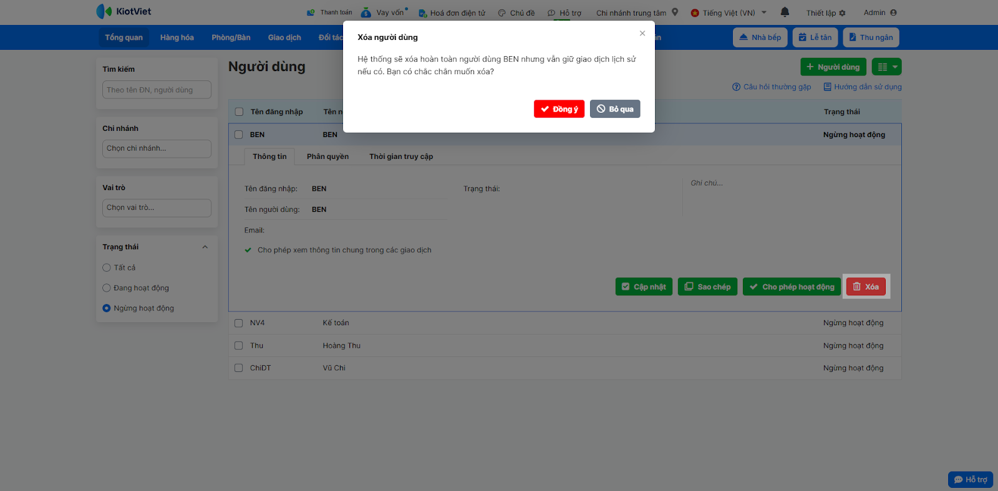
Task: Switch to Thời gian truy cập tab
Action: click(x=401, y=156)
